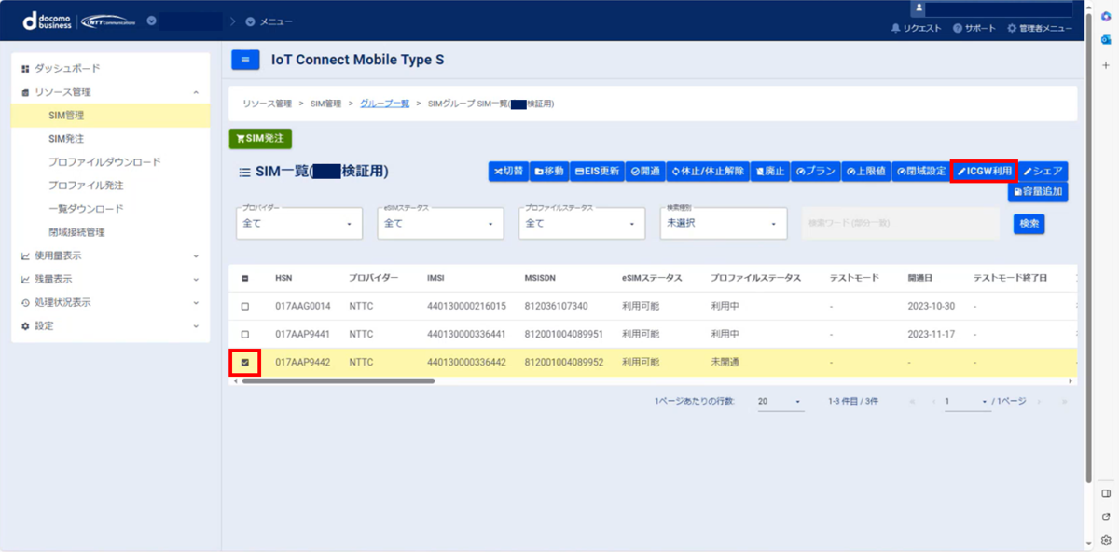Image resolution: width=1119 pixels, height=552 pixels.
Task: Click the 上限値 button
Action: (x=866, y=172)
